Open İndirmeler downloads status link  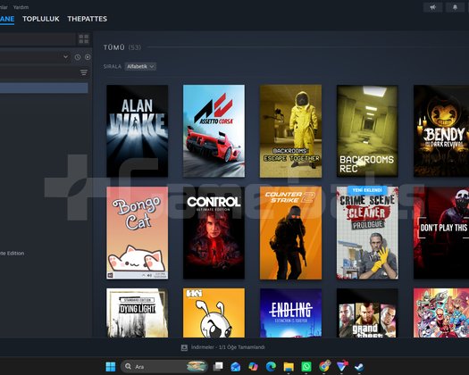click(228, 347)
